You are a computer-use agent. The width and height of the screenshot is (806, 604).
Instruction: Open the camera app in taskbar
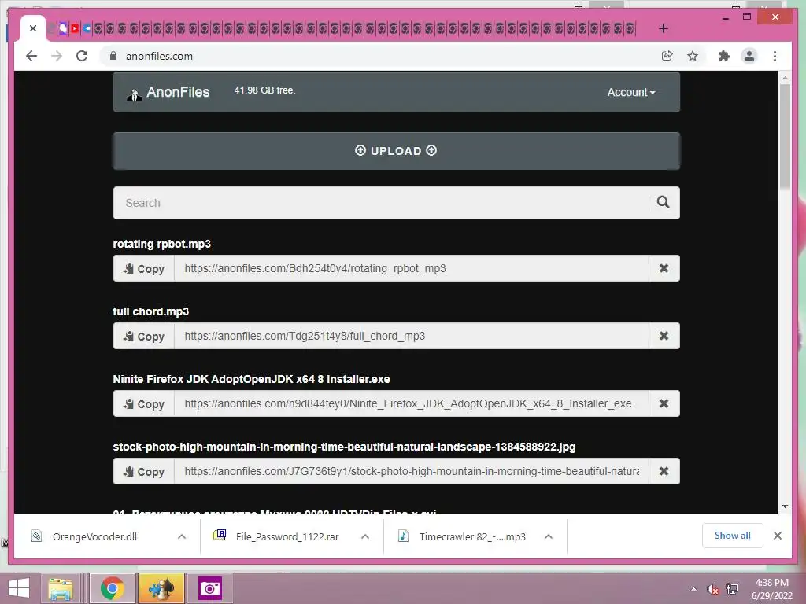point(209,588)
